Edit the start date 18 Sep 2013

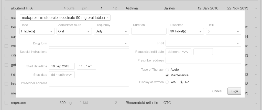pyautogui.click(x=62, y=66)
